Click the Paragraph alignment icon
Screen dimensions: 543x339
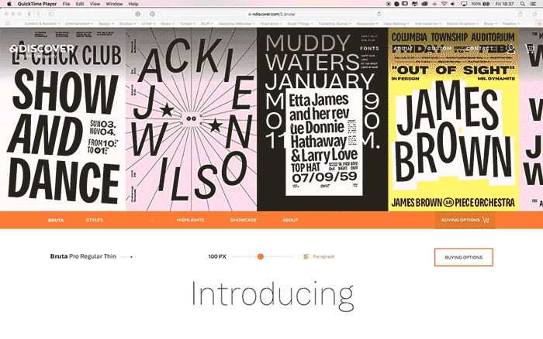click(306, 256)
